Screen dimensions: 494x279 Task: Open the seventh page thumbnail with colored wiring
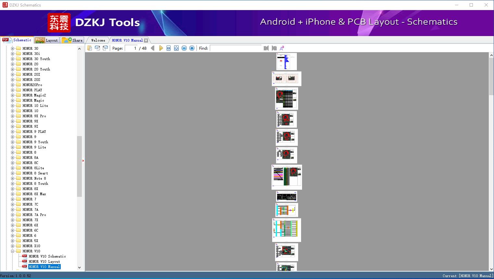tap(287, 177)
